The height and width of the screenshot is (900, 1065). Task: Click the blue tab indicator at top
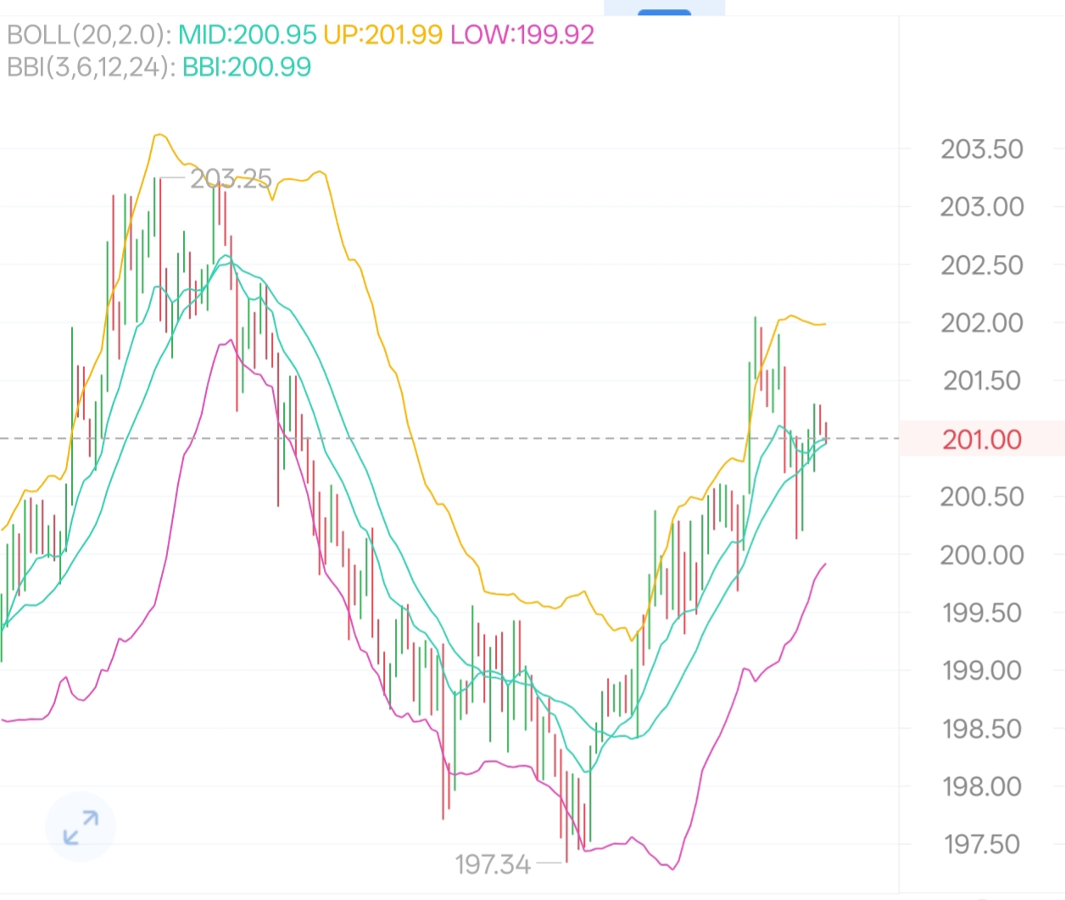[664, 12]
